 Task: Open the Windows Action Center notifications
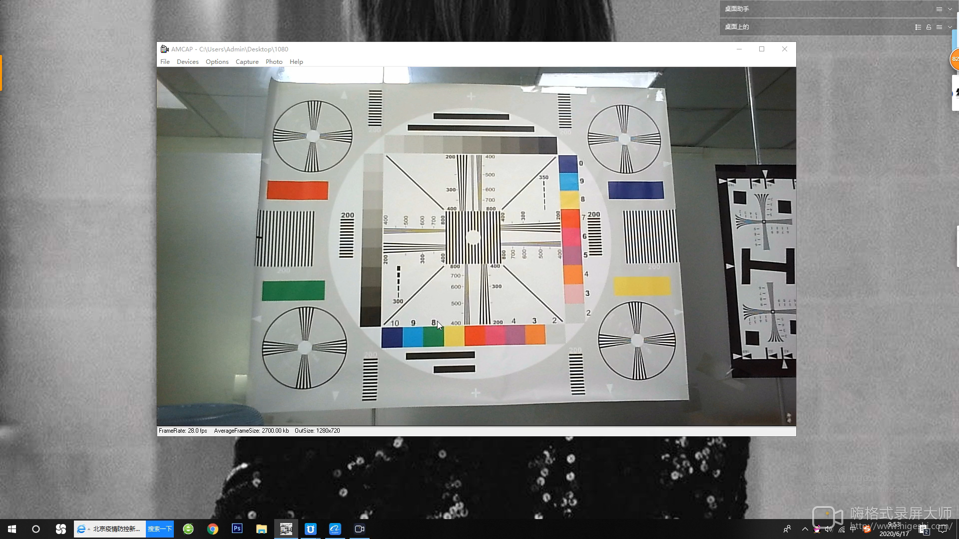pos(943,529)
